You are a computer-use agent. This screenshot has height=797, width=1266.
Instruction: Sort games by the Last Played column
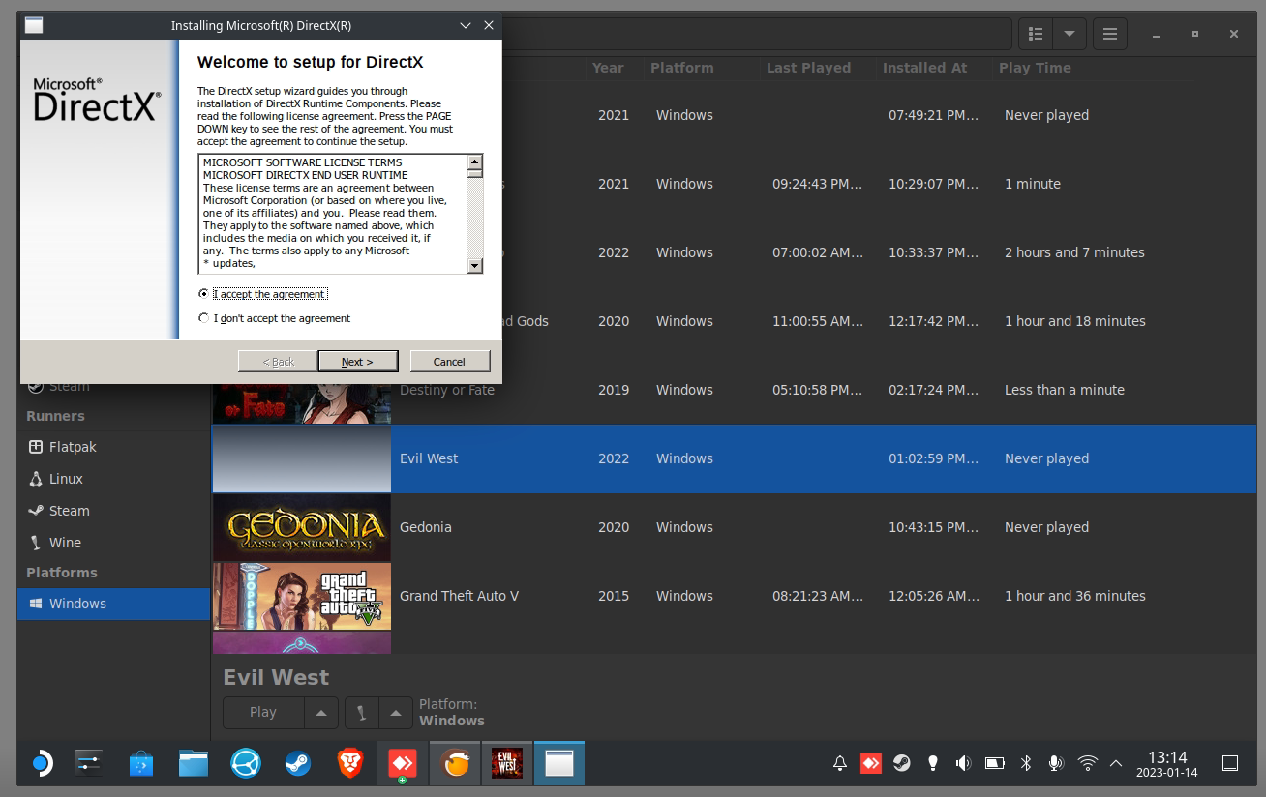[x=808, y=68]
